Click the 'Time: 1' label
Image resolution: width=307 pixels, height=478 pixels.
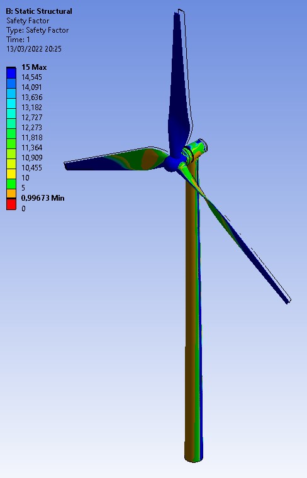point(18,40)
